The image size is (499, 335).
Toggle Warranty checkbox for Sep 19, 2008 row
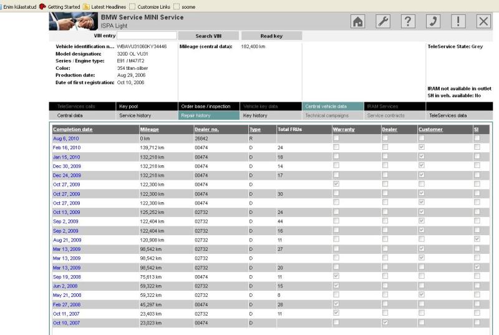(x=337, y=276)
